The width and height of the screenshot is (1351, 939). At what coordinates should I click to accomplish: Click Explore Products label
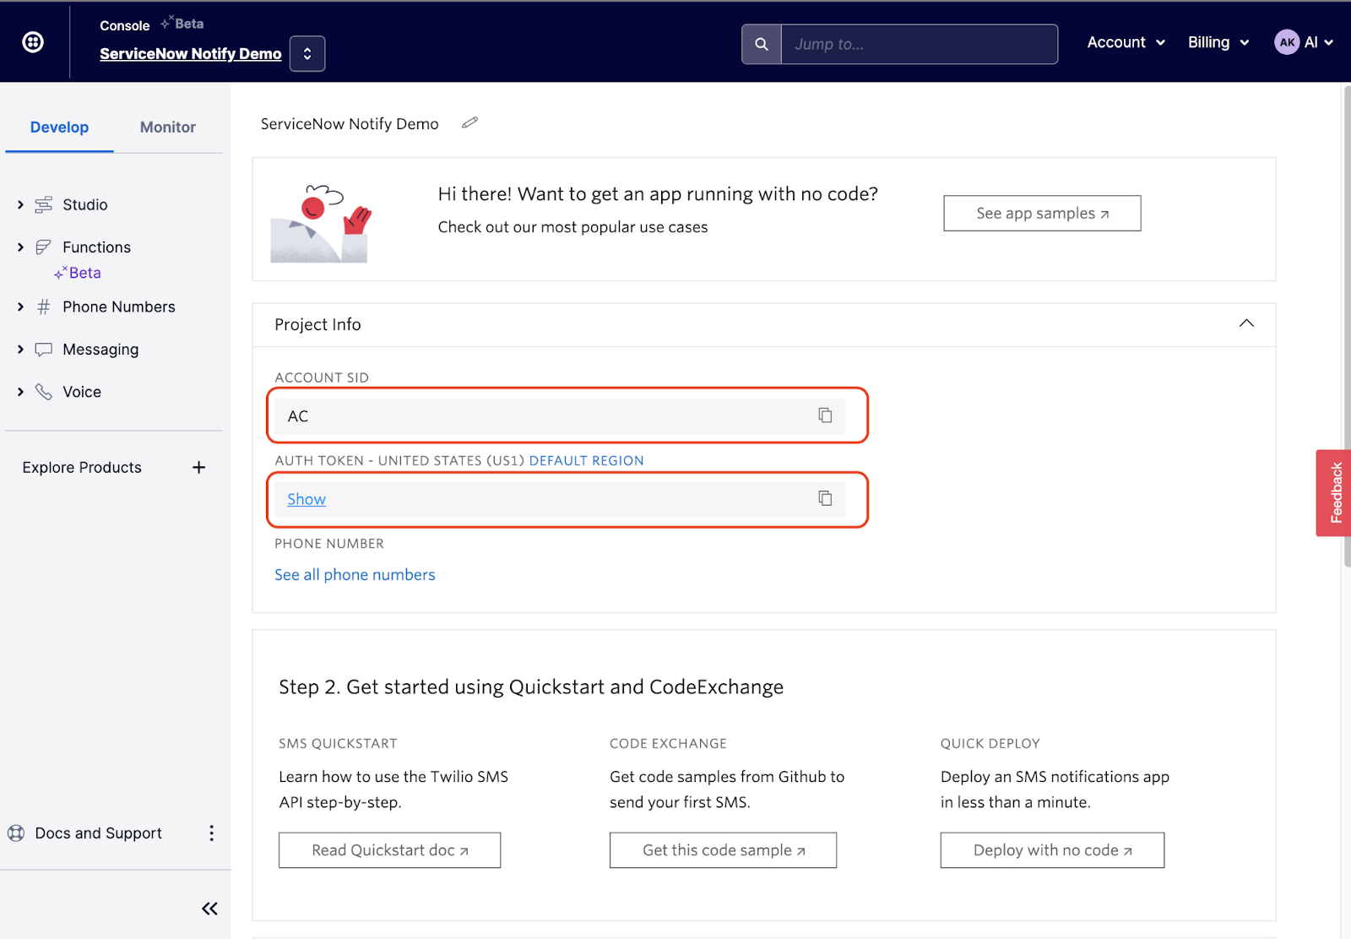coord(82,467)
